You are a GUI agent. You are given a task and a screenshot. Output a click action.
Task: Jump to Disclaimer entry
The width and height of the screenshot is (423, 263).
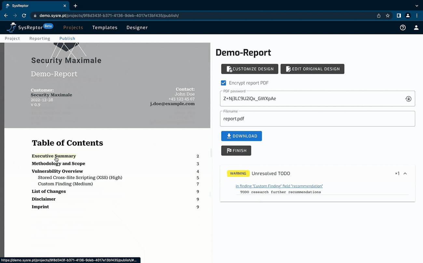[x=44, y=199]
